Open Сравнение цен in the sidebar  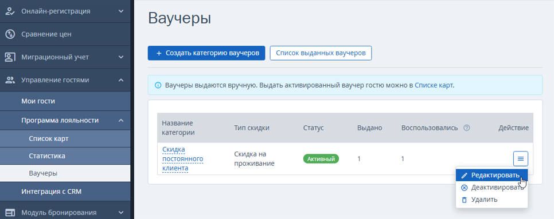[65, 34]
